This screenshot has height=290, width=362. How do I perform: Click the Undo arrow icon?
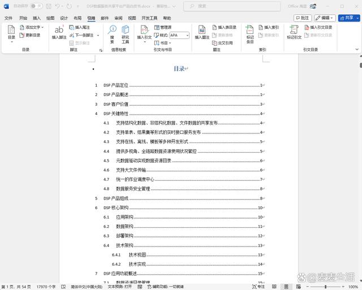[58, 6]
